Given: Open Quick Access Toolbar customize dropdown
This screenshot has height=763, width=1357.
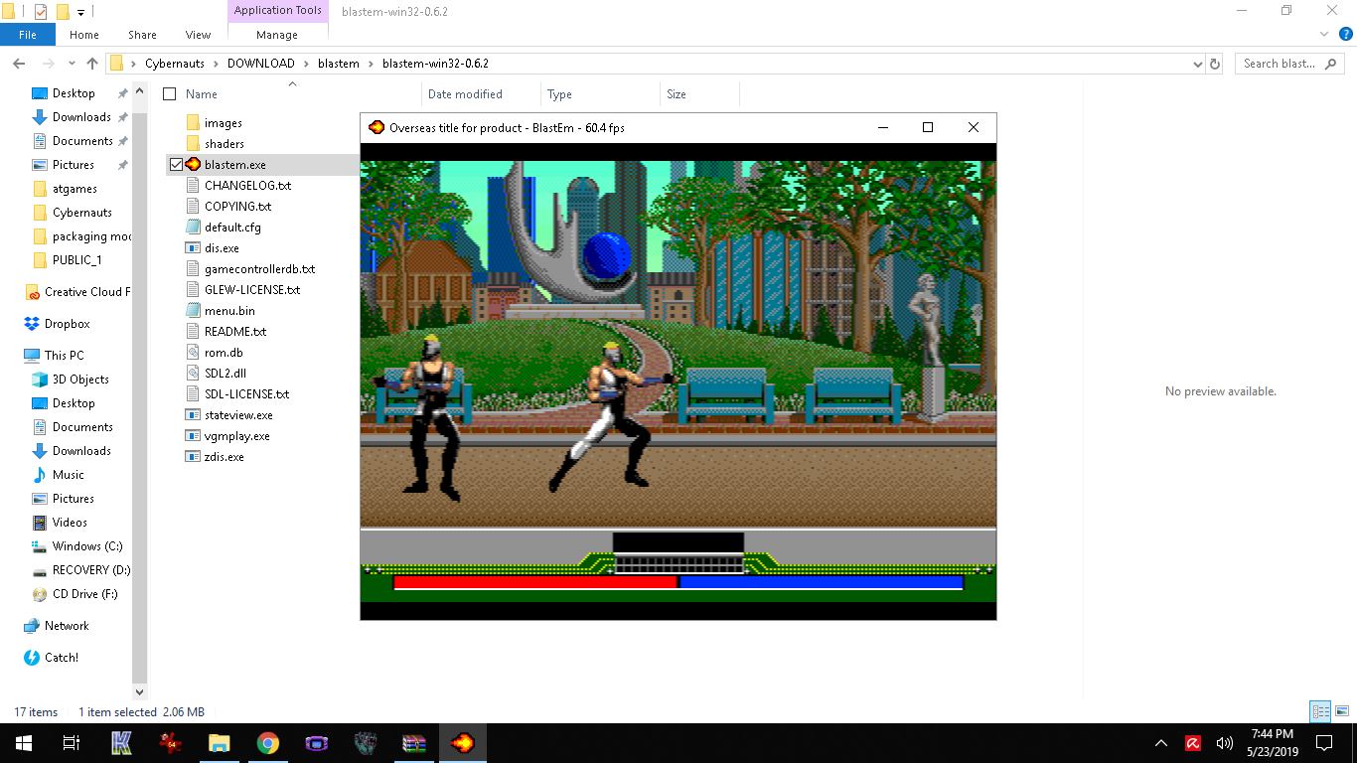Looking at the screenshot, I should pyautogui.click(x=80, y=13).
